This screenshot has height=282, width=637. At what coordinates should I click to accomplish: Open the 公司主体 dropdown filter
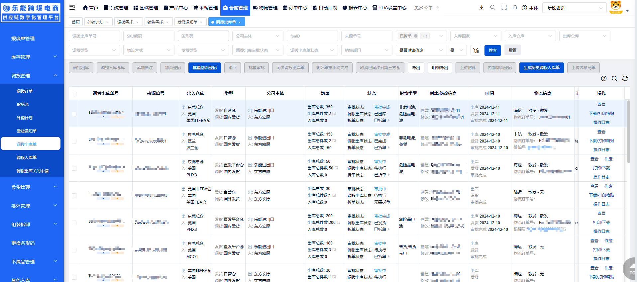pos(258,36)
